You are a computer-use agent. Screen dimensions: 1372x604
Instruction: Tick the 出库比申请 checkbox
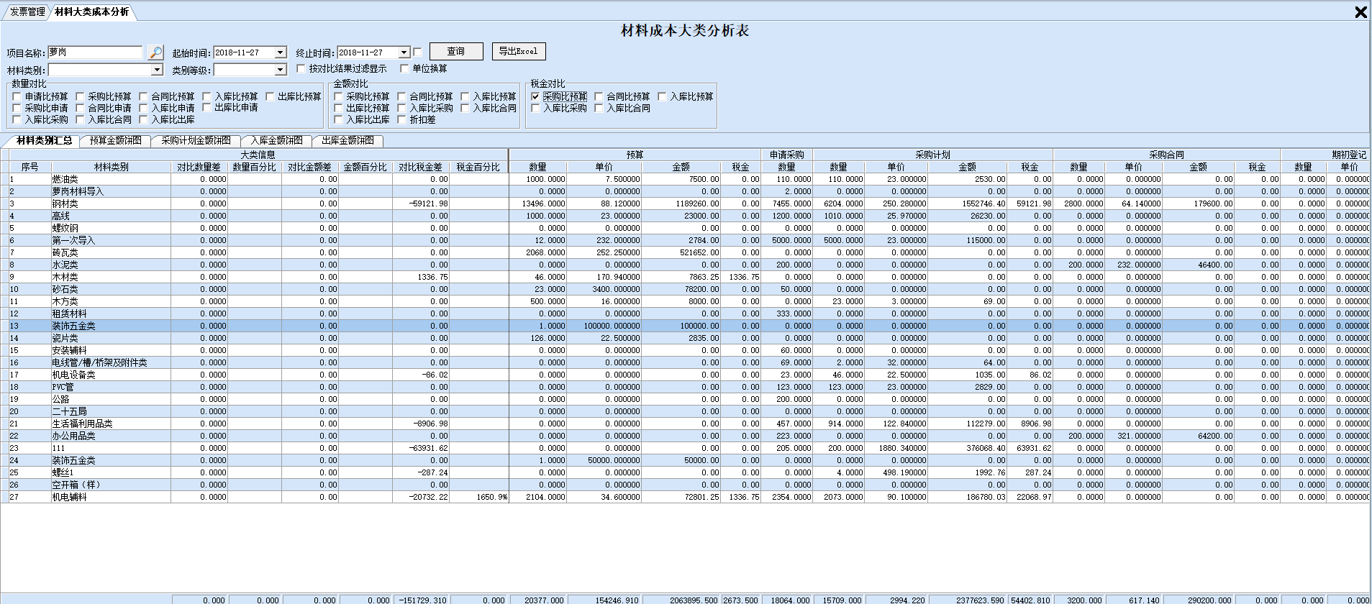[206, 108]
